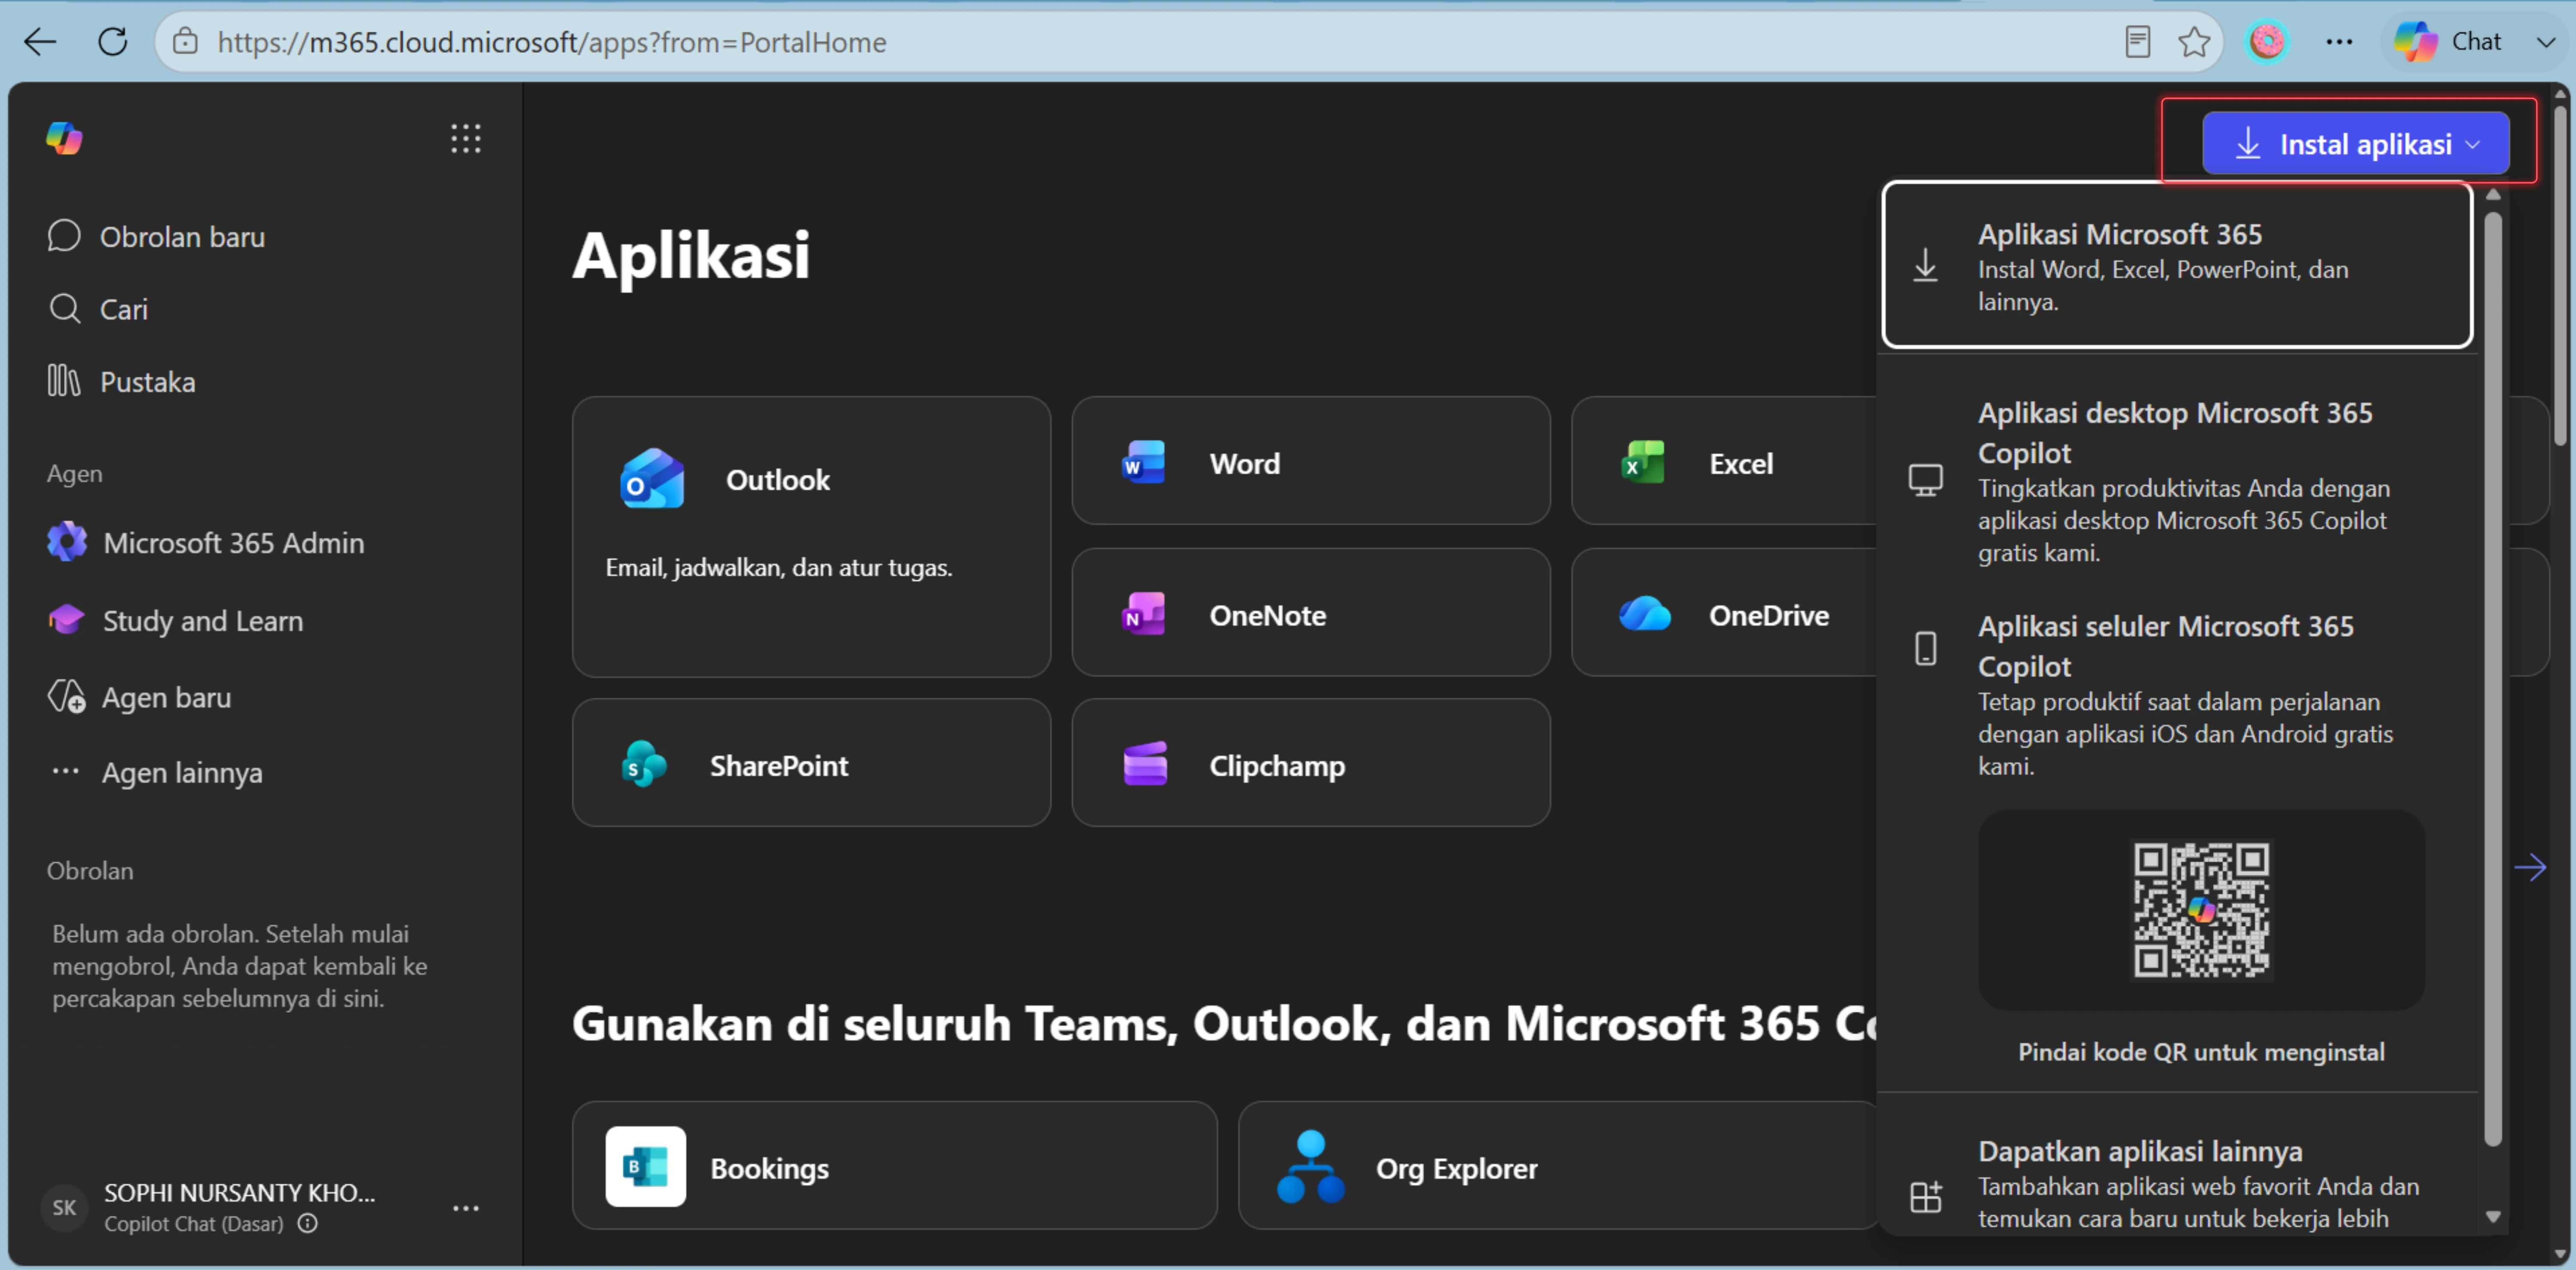Open SharePoint app tile
This screenshot has height=1270, width=2576.
[x=811, y=763]
